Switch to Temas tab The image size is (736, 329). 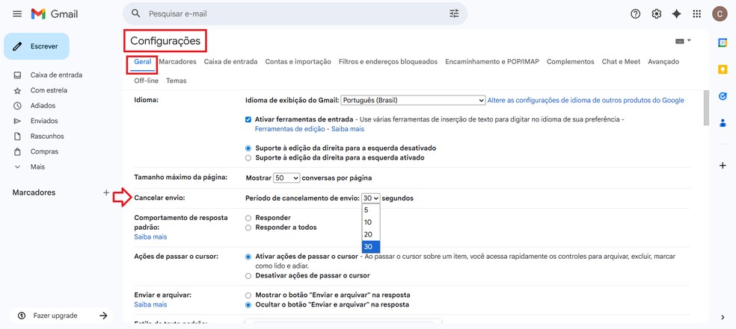pyautogui.click(x=176, y=81)
